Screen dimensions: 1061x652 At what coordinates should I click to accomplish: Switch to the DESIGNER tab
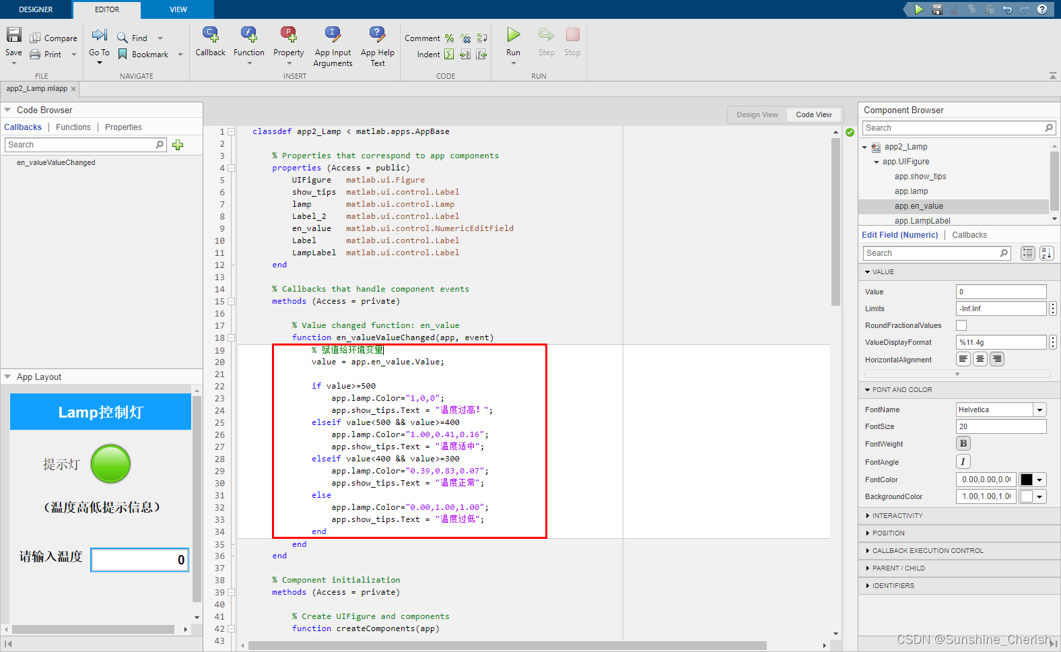click(x=36, y=9)
